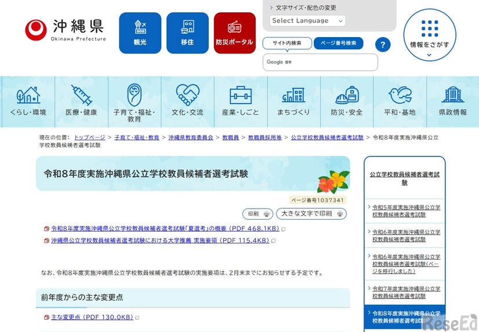Click the 前年度からの主な変更点 heading

point(82,297)
